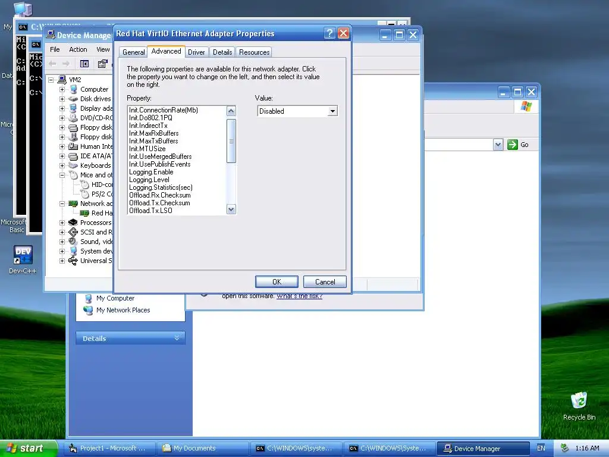The image size is (609, 457).
Task: Click the My Computer icon in Other Places
Action: point(89,299)
